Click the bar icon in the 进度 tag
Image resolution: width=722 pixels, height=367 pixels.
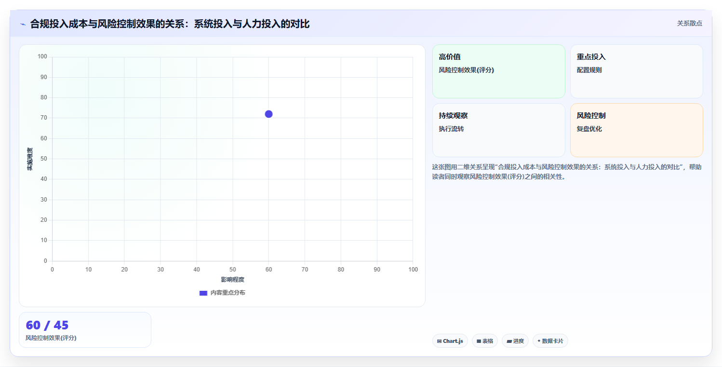pos(509,341)
